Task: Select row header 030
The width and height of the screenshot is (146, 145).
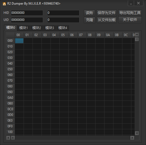Action: tap(10, 58)
